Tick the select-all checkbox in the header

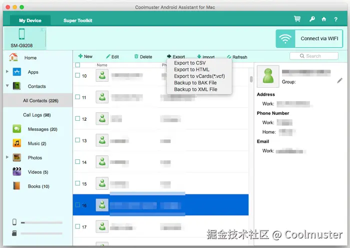[77, 65]
